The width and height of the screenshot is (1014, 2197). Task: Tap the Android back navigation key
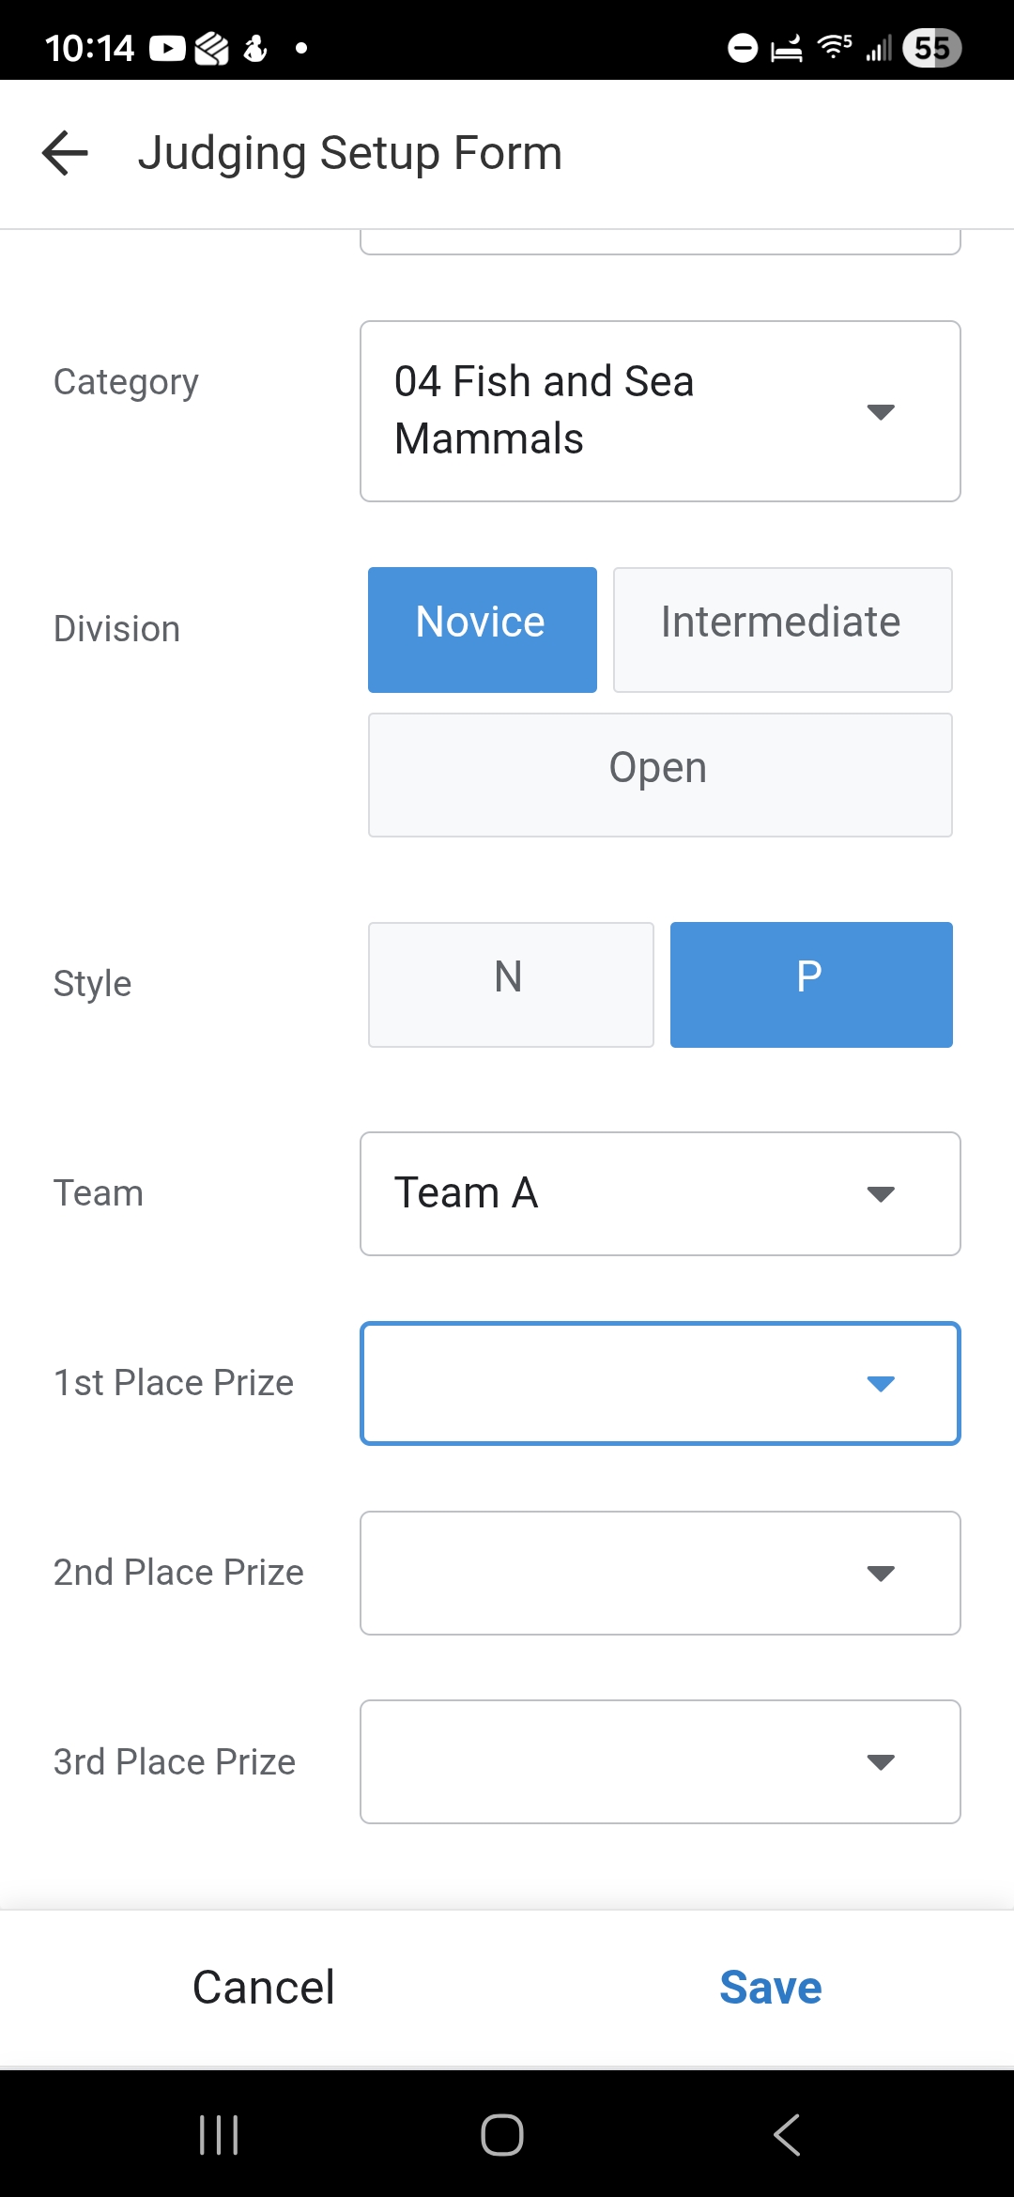(789, 2133)
